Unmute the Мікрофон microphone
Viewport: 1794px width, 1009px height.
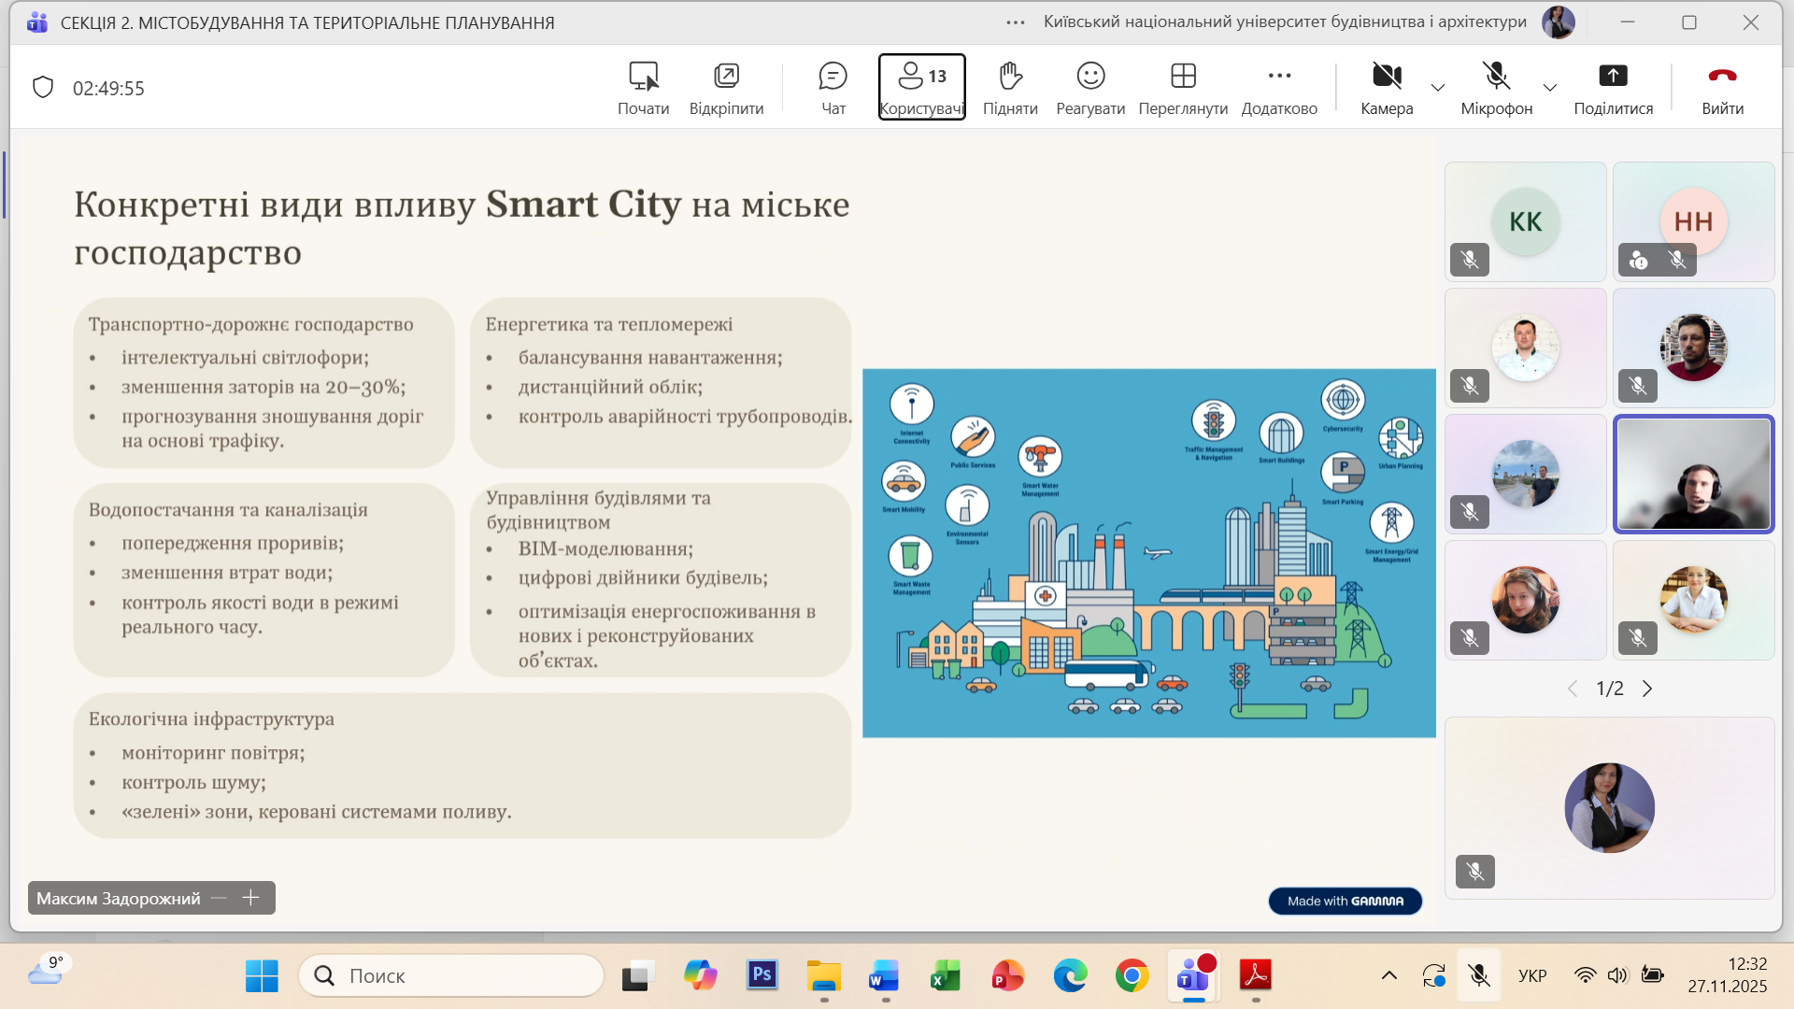(1496, 77)
